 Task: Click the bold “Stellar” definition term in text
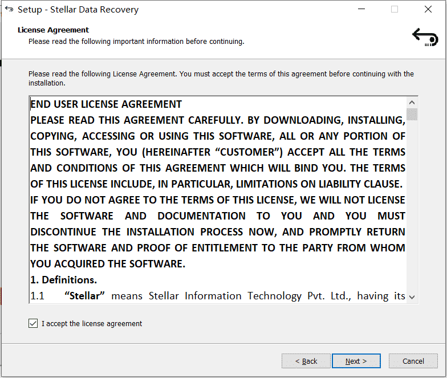[x=84, y=296]
